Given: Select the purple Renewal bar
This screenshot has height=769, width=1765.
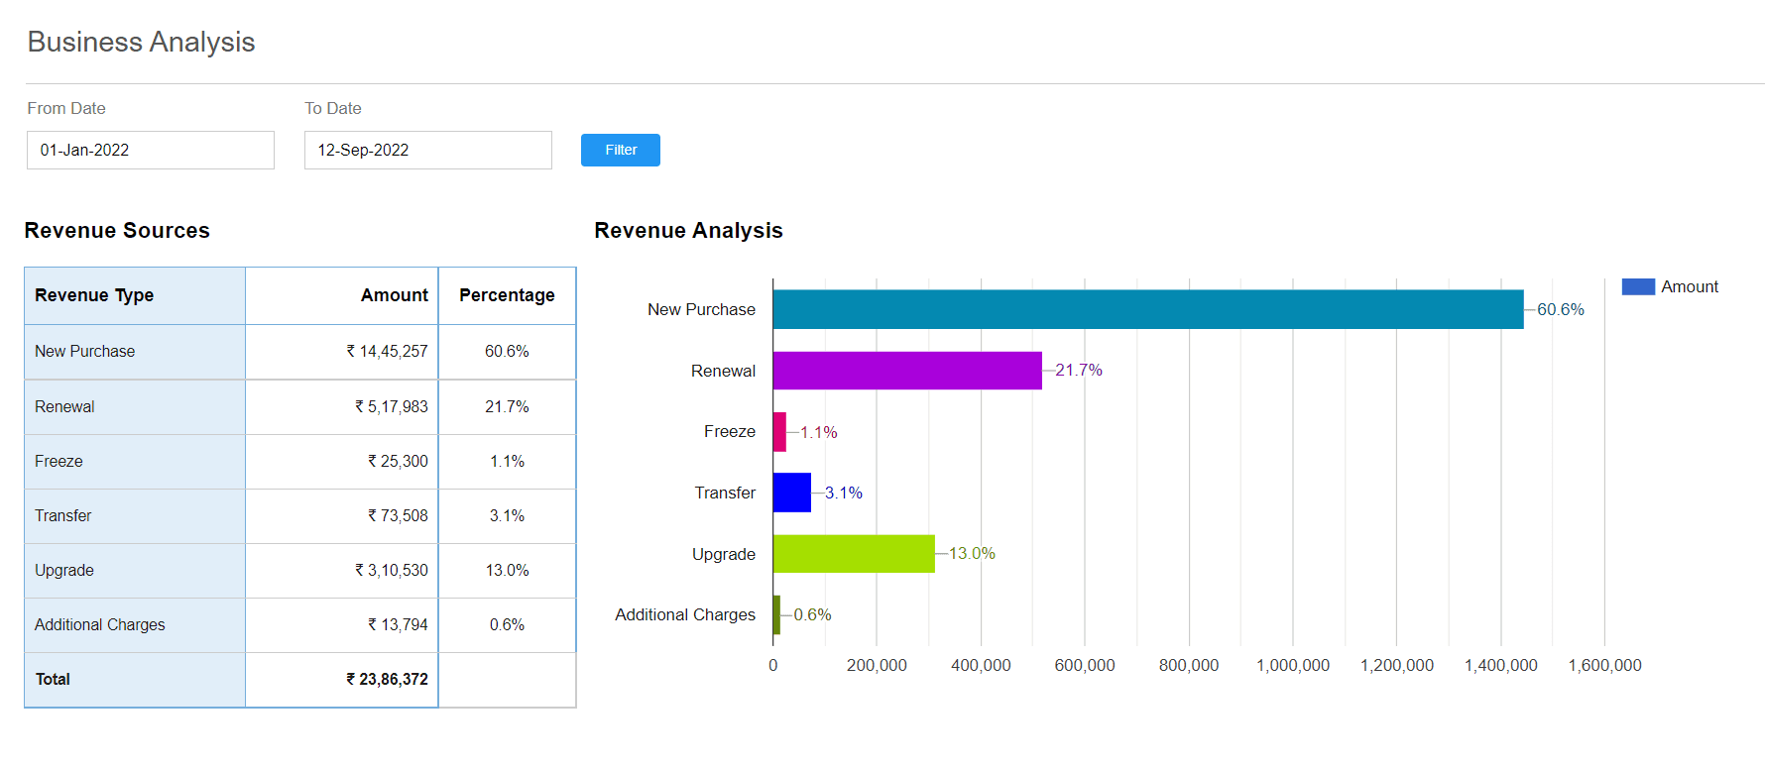Looking at the screenshot, I should pos(907,371).
